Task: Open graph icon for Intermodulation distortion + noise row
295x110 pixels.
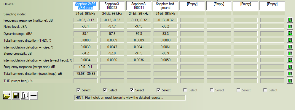Action: pos(290,47)
